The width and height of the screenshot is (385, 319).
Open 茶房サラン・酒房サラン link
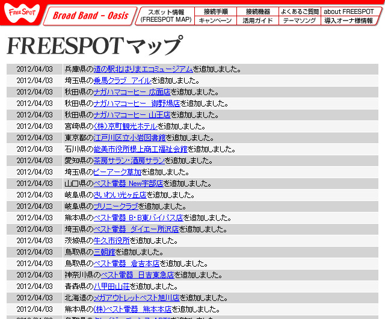[129, 161]
